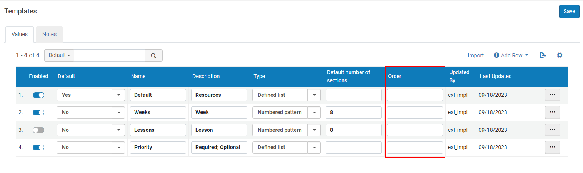Open Type dropdown for Weeks row
Viewport: 583px width, 173px height.
314,113
